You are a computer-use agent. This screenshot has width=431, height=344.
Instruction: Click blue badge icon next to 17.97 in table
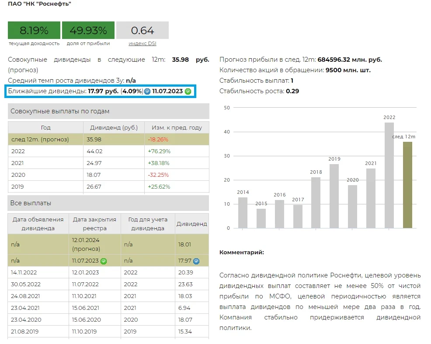196,261
